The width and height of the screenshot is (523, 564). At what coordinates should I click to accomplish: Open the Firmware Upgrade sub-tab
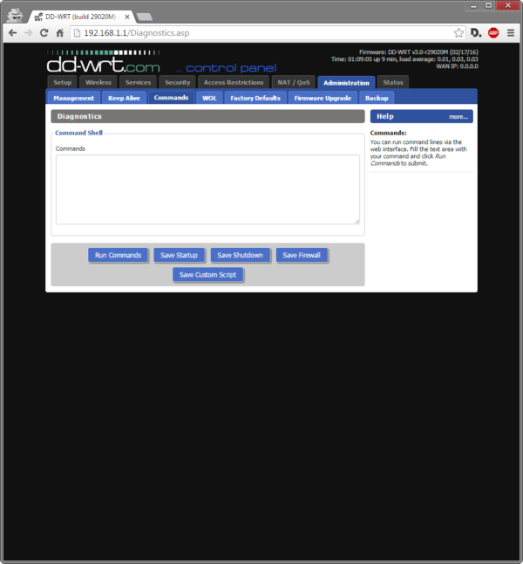pyautogui.click(x=323, y=98)
